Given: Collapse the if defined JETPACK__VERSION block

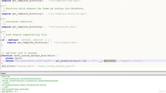Looking at the screenshot, I should 1,40.
